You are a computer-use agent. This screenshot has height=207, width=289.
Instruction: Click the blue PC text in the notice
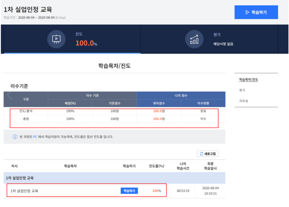pyautogui.click(x=35, y=137)
